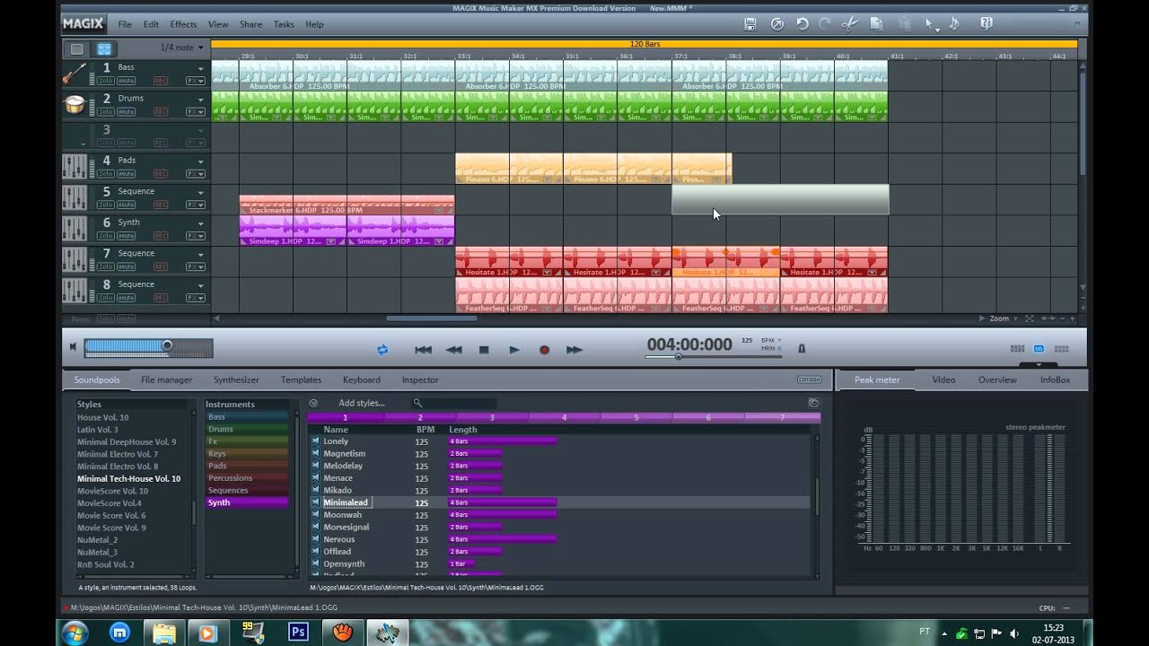Open the Zoom dropdown menu

pyautogui.click(x=1004, y=319)
